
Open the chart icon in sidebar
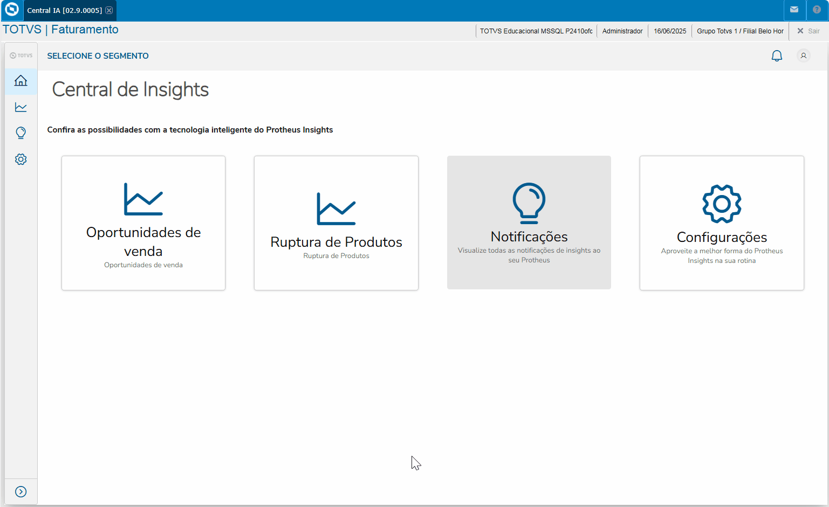[x=21, y=107]
